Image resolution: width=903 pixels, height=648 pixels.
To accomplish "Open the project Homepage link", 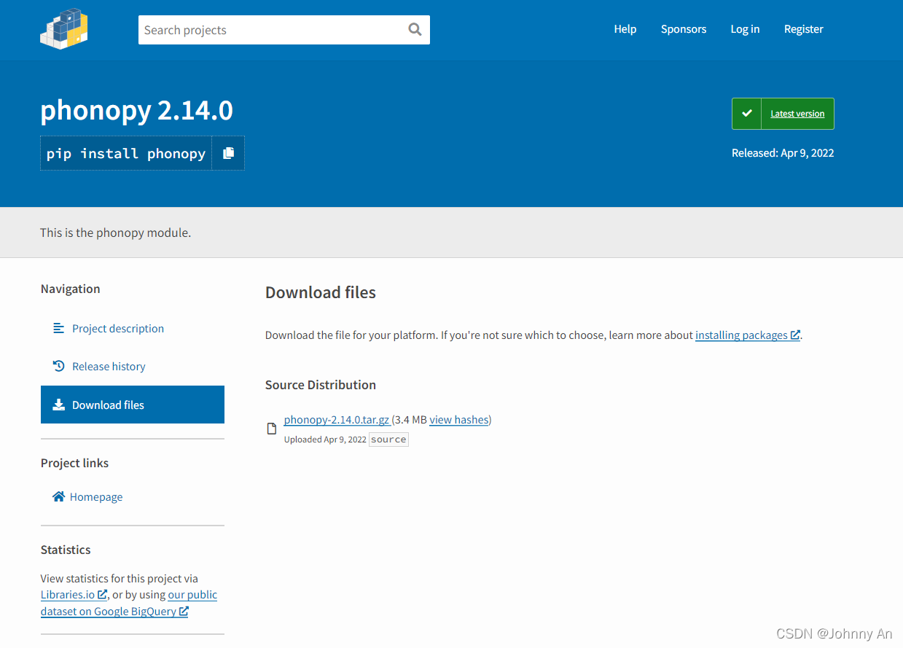I will [96, 497].
